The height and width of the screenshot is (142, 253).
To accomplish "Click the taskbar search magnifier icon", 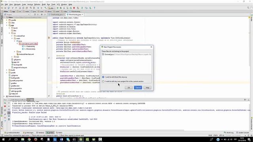I will tap(9, 139).
